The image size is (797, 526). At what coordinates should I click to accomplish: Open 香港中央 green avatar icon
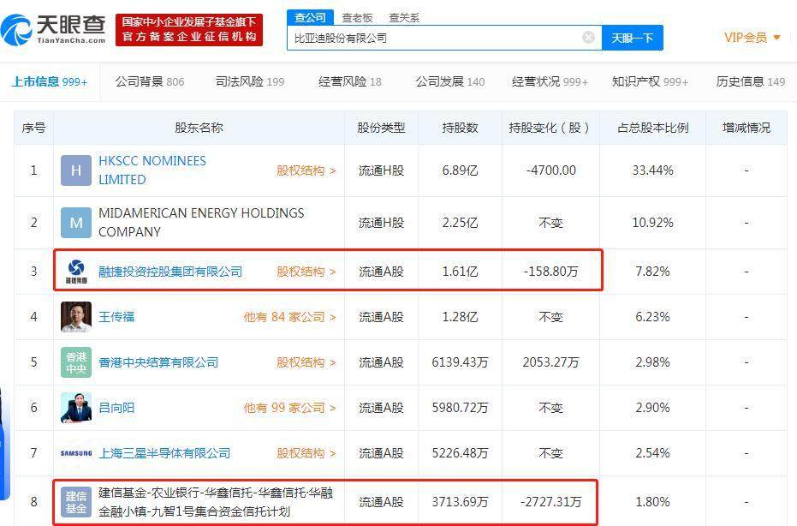75,362
